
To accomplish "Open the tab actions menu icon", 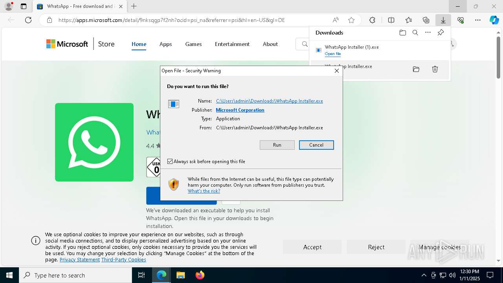I will coord(24,6).
